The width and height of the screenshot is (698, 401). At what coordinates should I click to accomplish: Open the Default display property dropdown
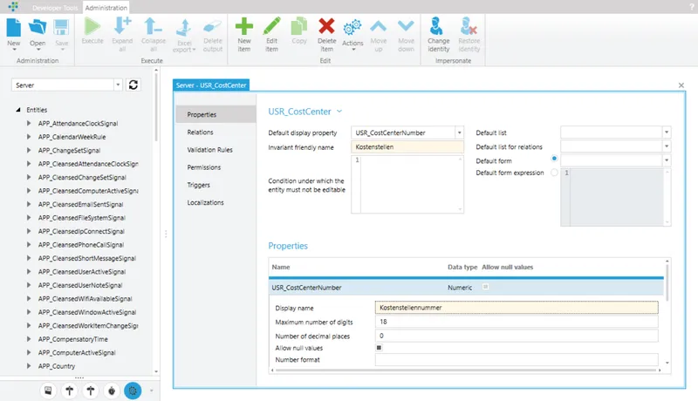pos(459,133)
